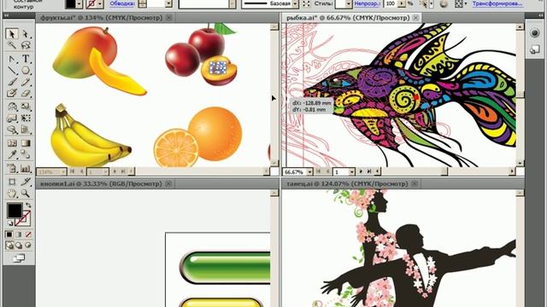Select the Paintbrush tool
The image size is (547, 307).
pos(12,82)
